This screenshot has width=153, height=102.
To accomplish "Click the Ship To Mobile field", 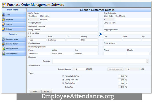I will 138,53.
